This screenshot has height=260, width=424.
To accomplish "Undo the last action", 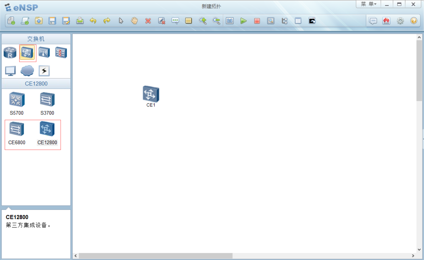I will pos(93,21).
